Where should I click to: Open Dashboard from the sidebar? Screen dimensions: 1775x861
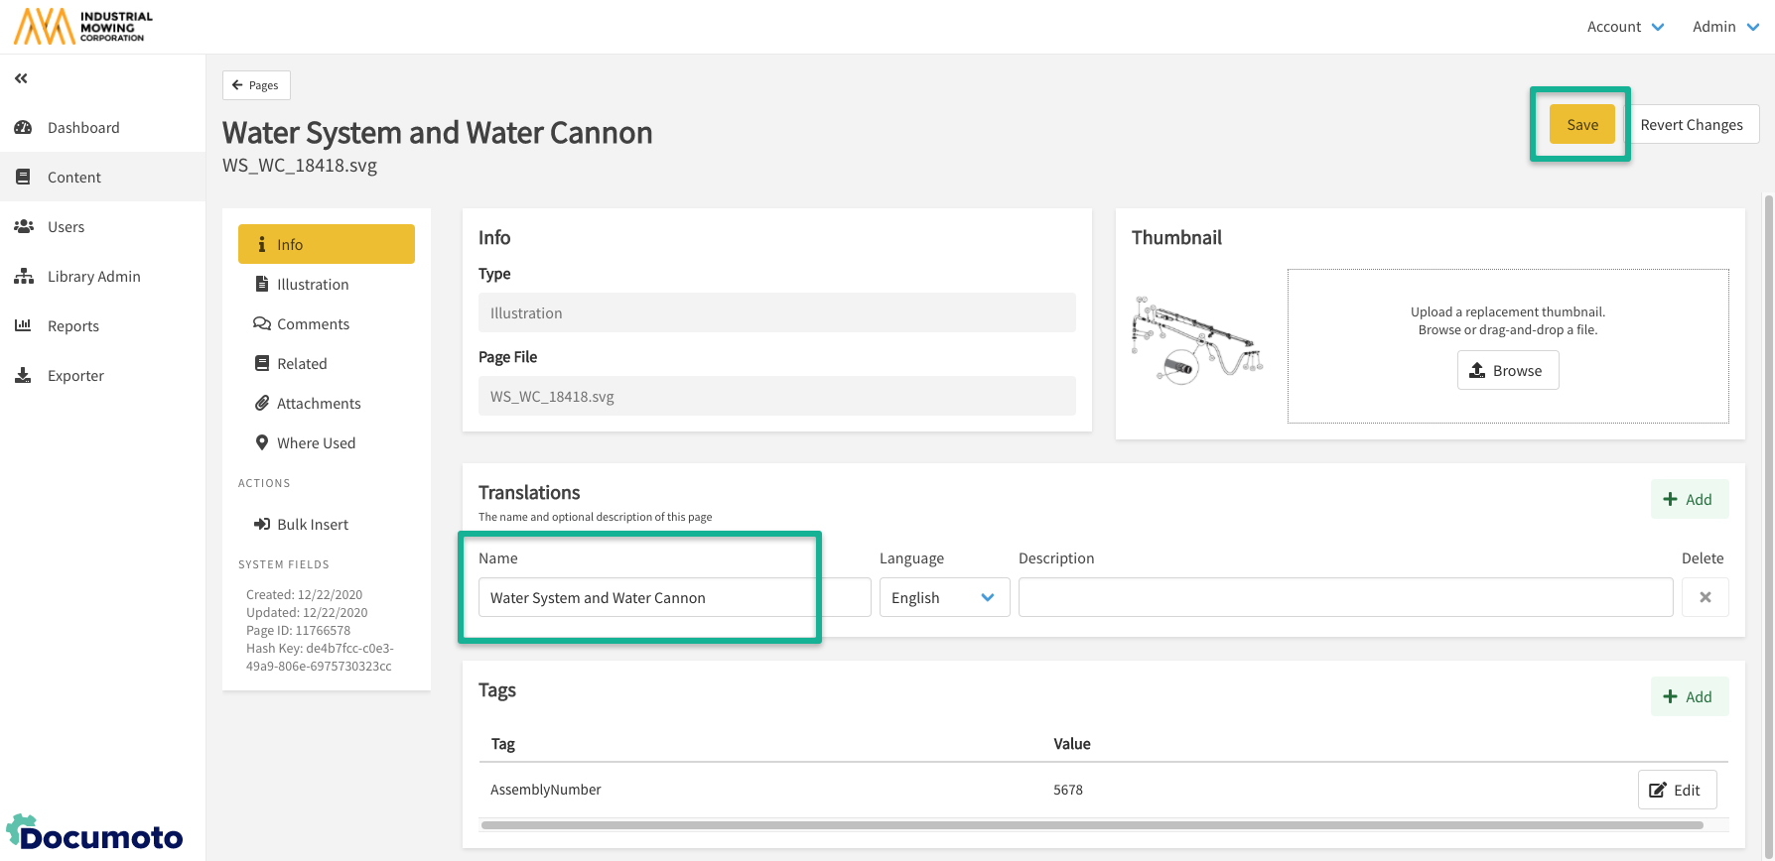(x=83, y=128)
